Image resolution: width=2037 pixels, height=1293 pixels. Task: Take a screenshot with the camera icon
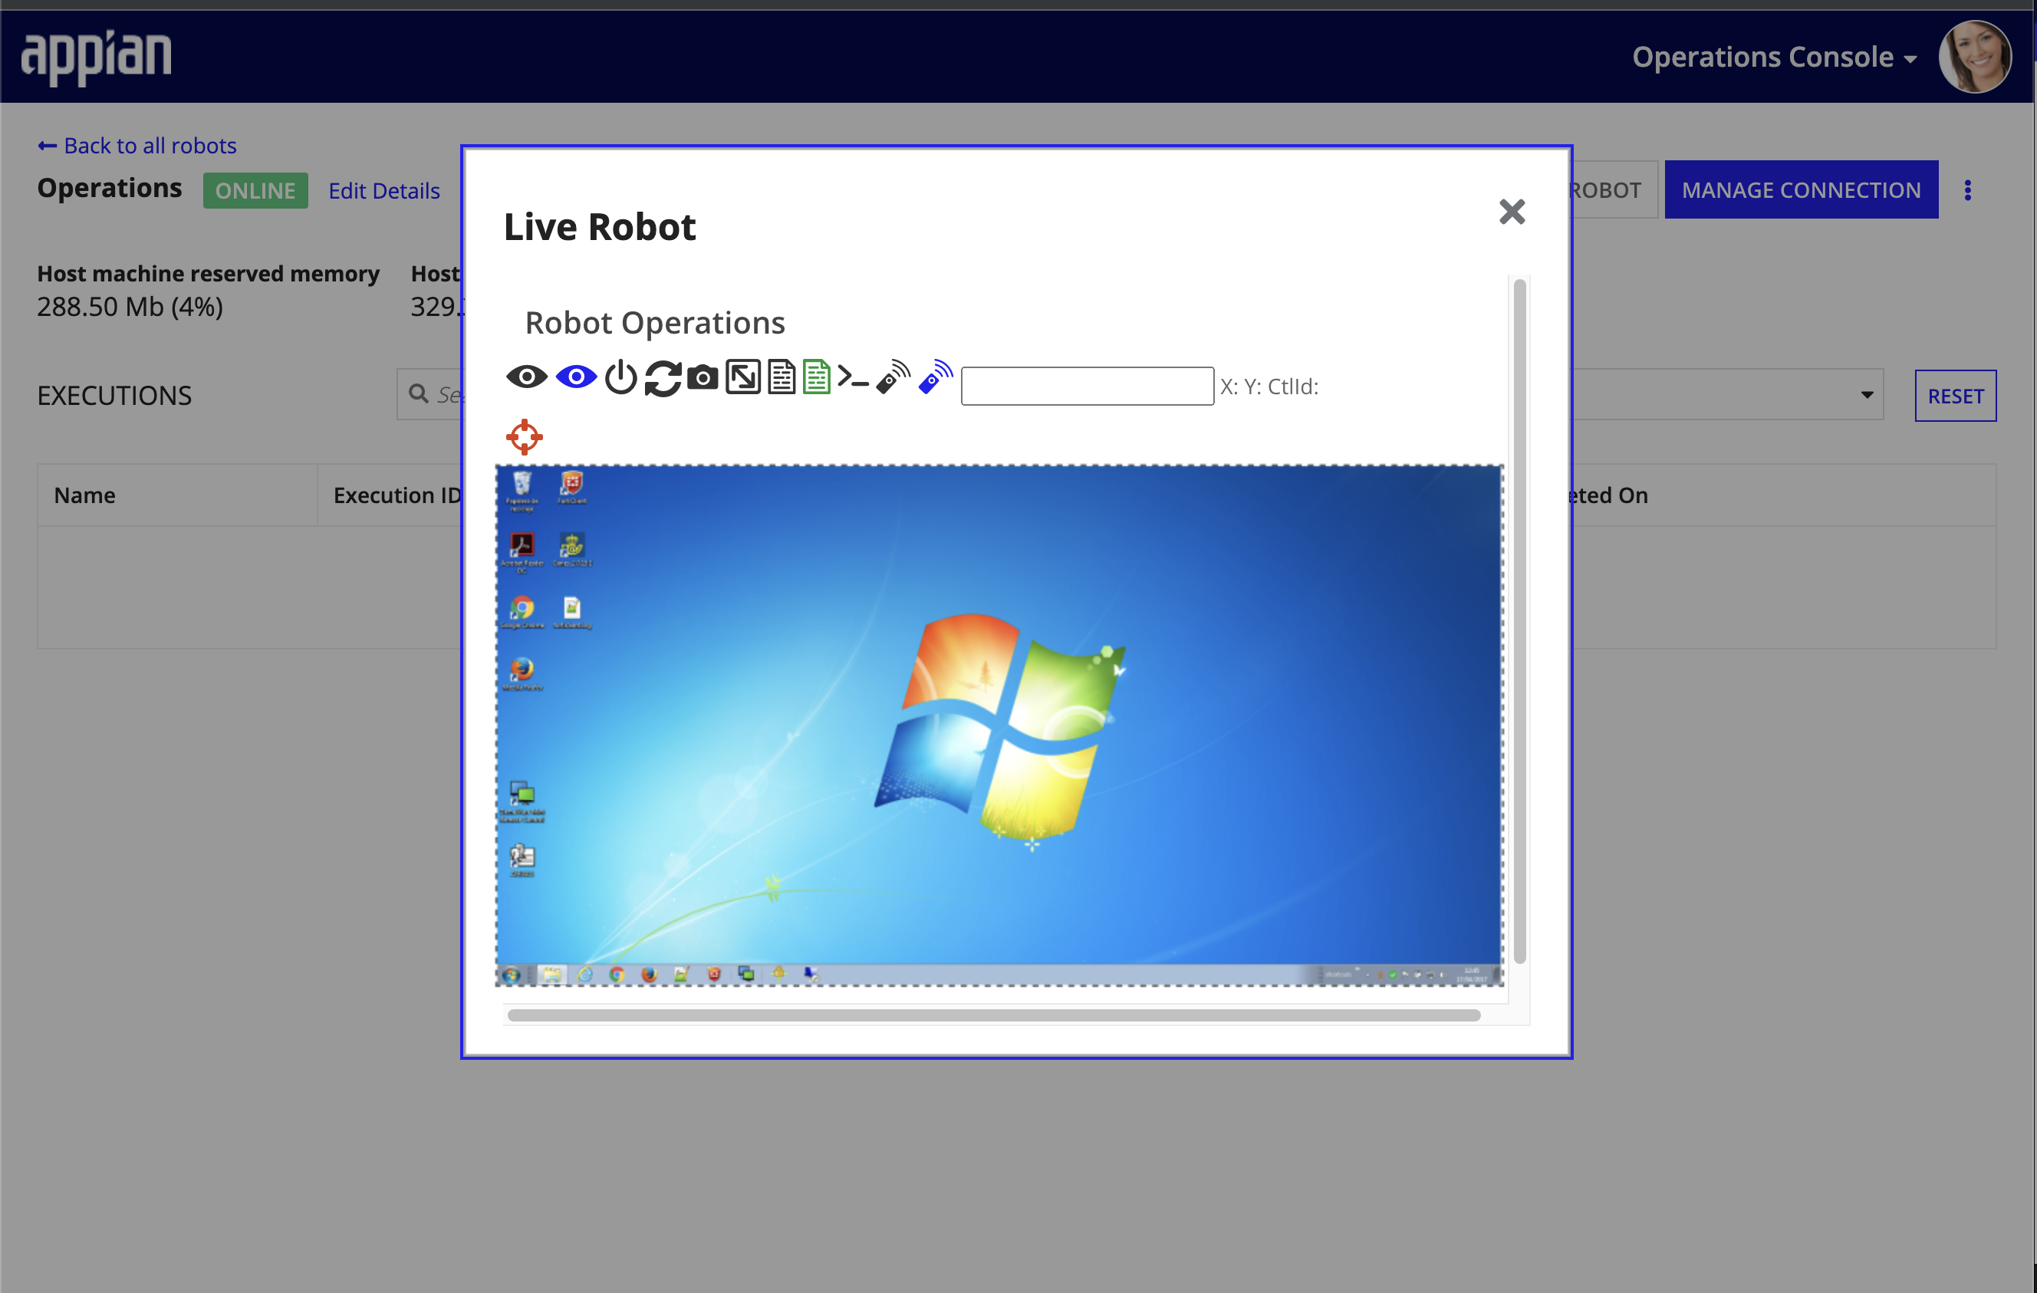(x=702, y=377)
